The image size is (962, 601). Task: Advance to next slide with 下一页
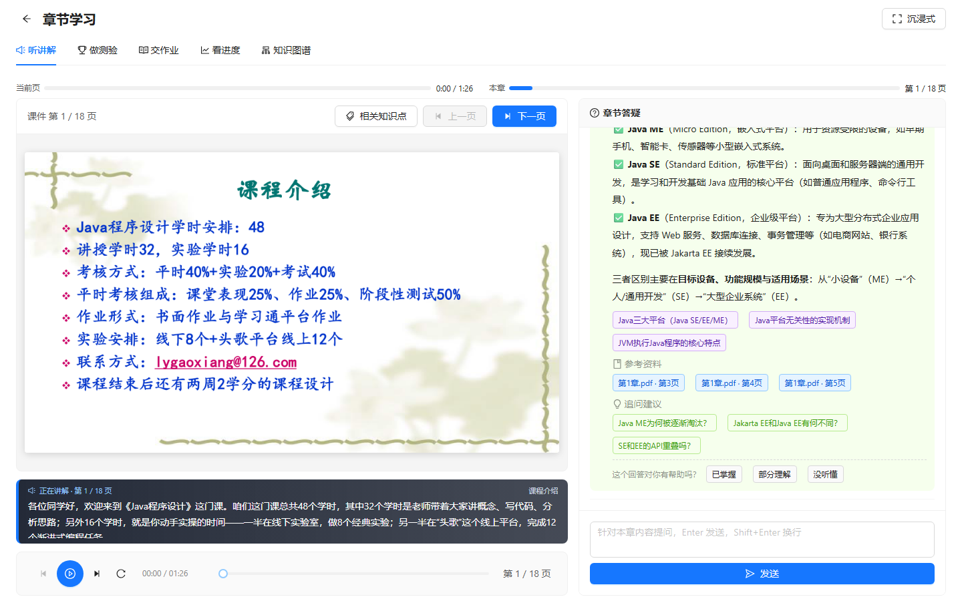click(x=524, y=116)
